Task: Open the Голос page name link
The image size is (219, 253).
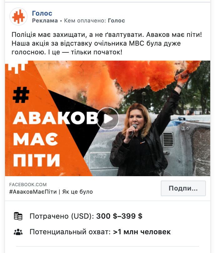Action: coord(42,13)
